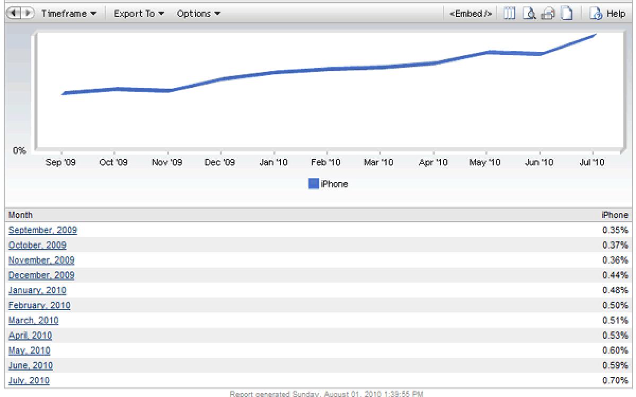
Task: Open the Timeframe dropdown
Action: point(69,14)
